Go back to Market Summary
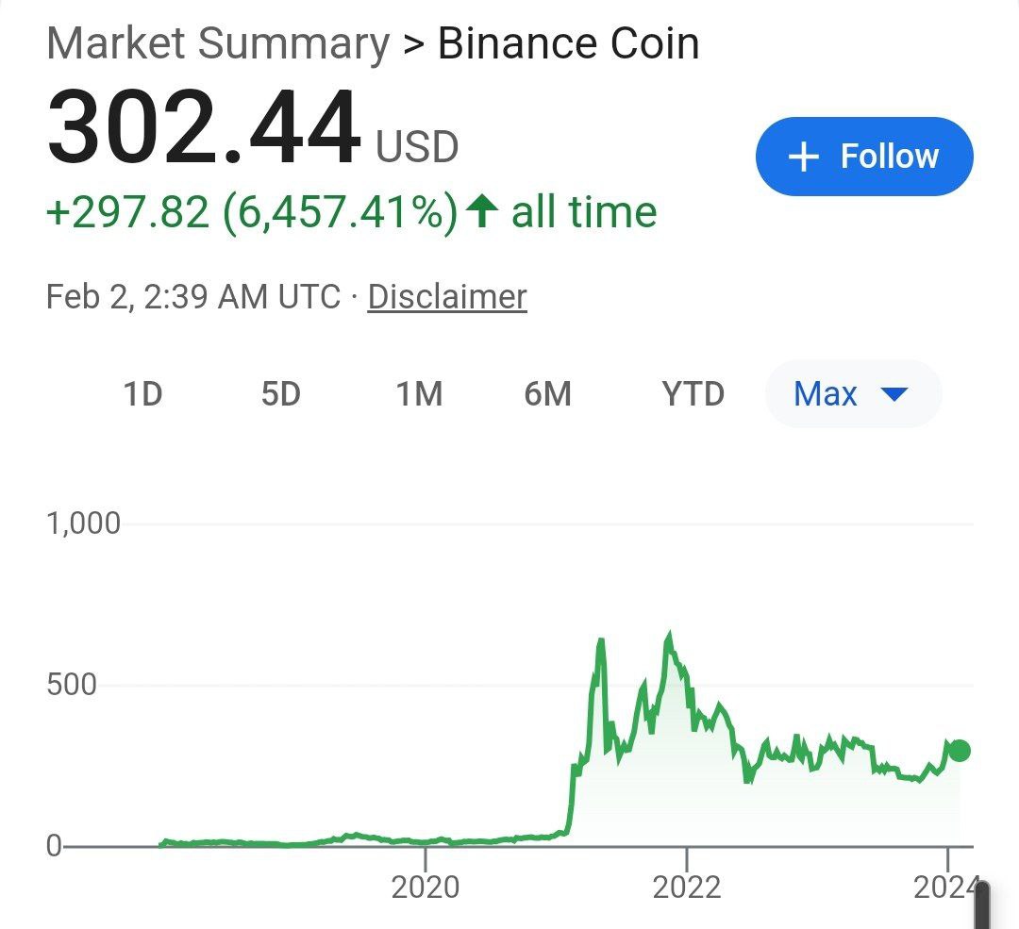The height and width of the screenshot is (929, 1019). [x=218, y=43]
